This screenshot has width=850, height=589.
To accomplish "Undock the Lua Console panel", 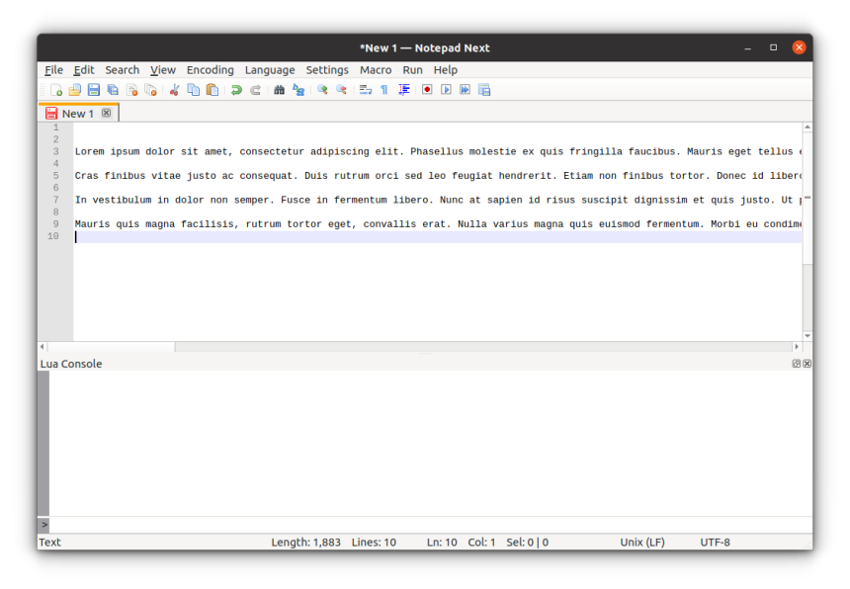I will (796, 363).
